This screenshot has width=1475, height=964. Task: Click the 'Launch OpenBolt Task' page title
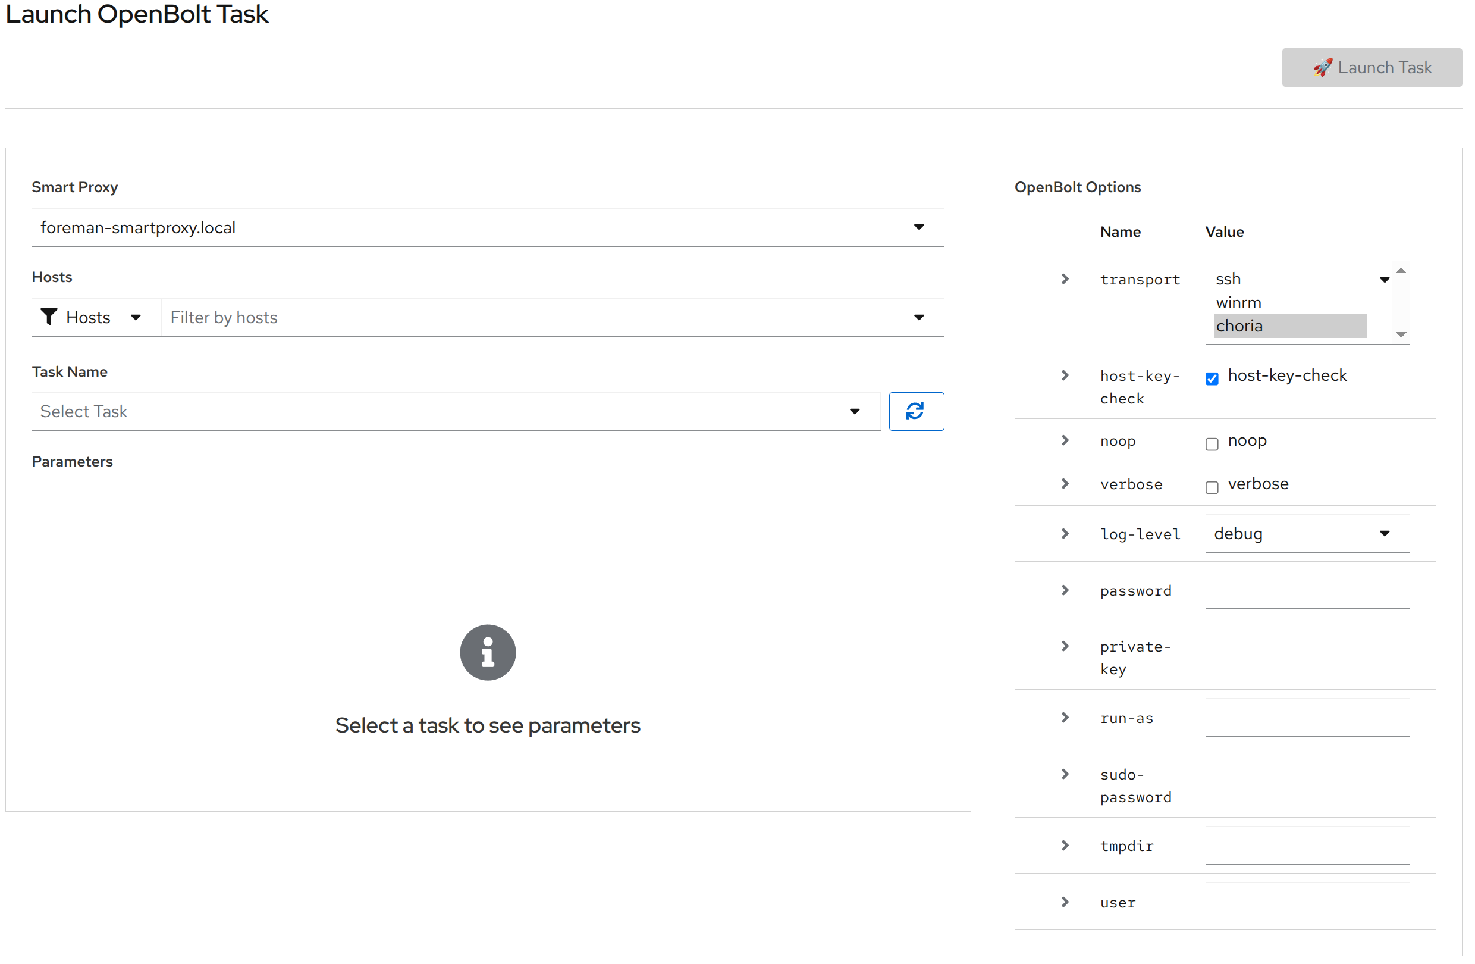pos(137,14)
